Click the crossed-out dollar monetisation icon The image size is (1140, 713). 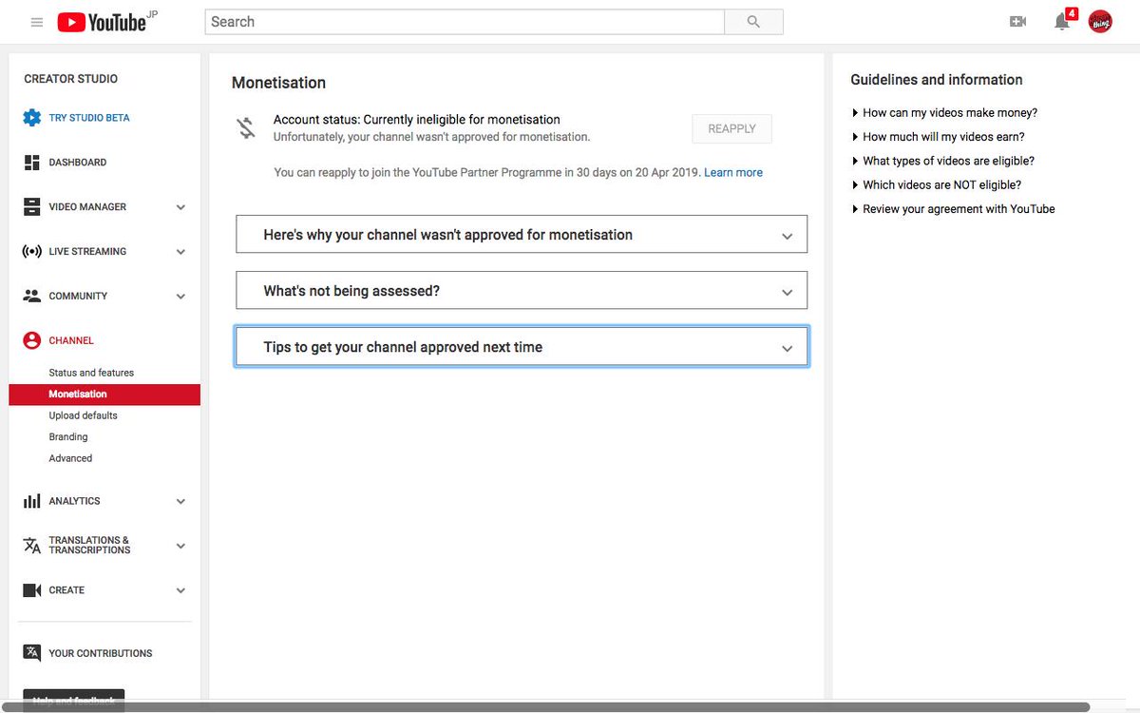(x=246, y=127)
